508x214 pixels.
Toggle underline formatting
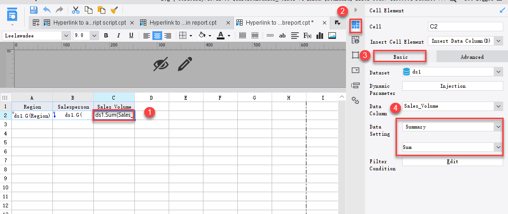coord(131,36)
